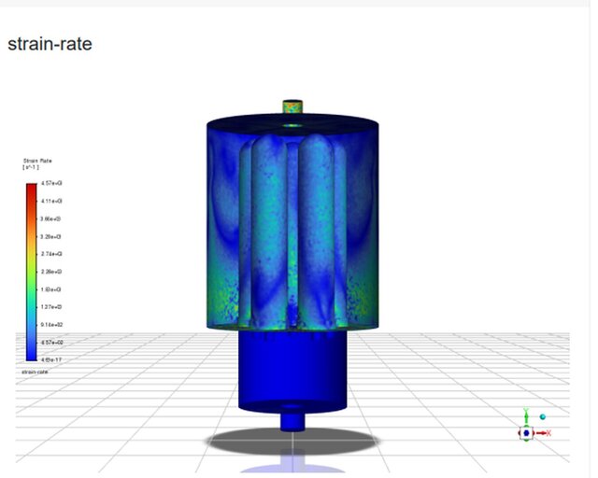Click the cyan isometric view ball
Screen dimensions: 598x478
[x=542, y=417]
